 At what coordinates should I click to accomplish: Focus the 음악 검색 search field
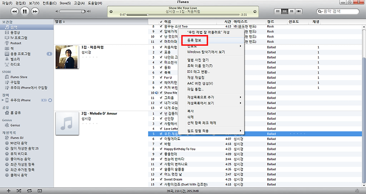[338, 12]
